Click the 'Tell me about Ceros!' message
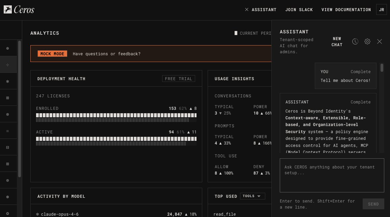Image resolution: width=390 pixels, height=217 pixels. [346, 81]
